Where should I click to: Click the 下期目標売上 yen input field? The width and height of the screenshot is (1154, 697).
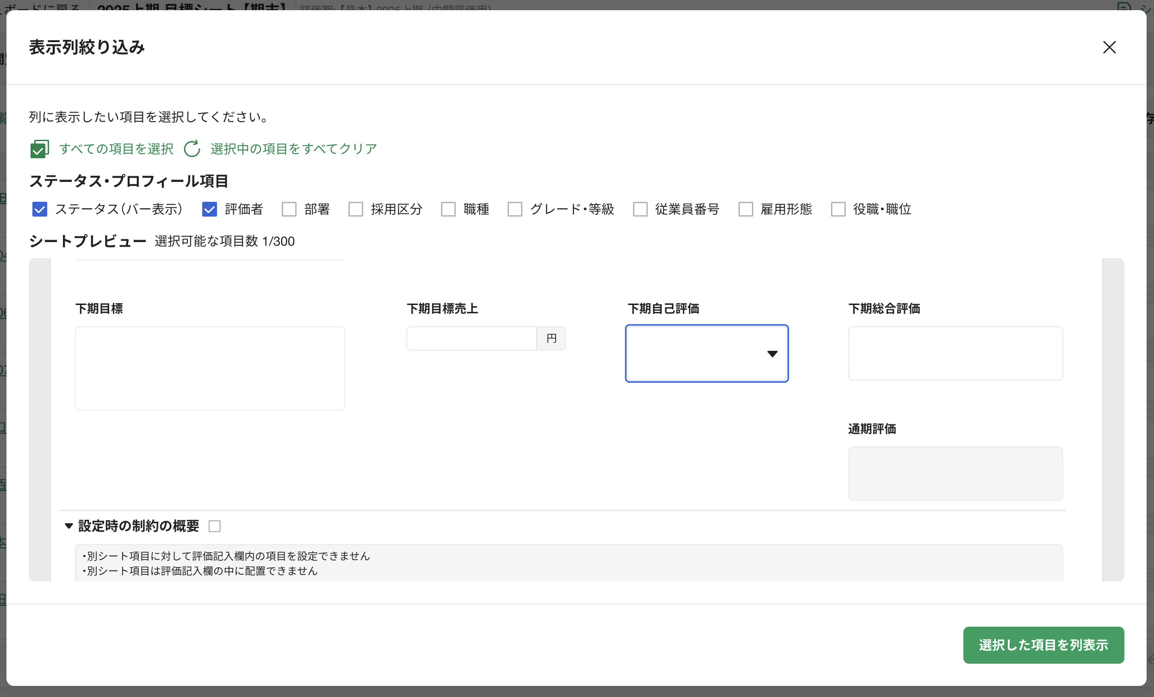click(471, 338)
